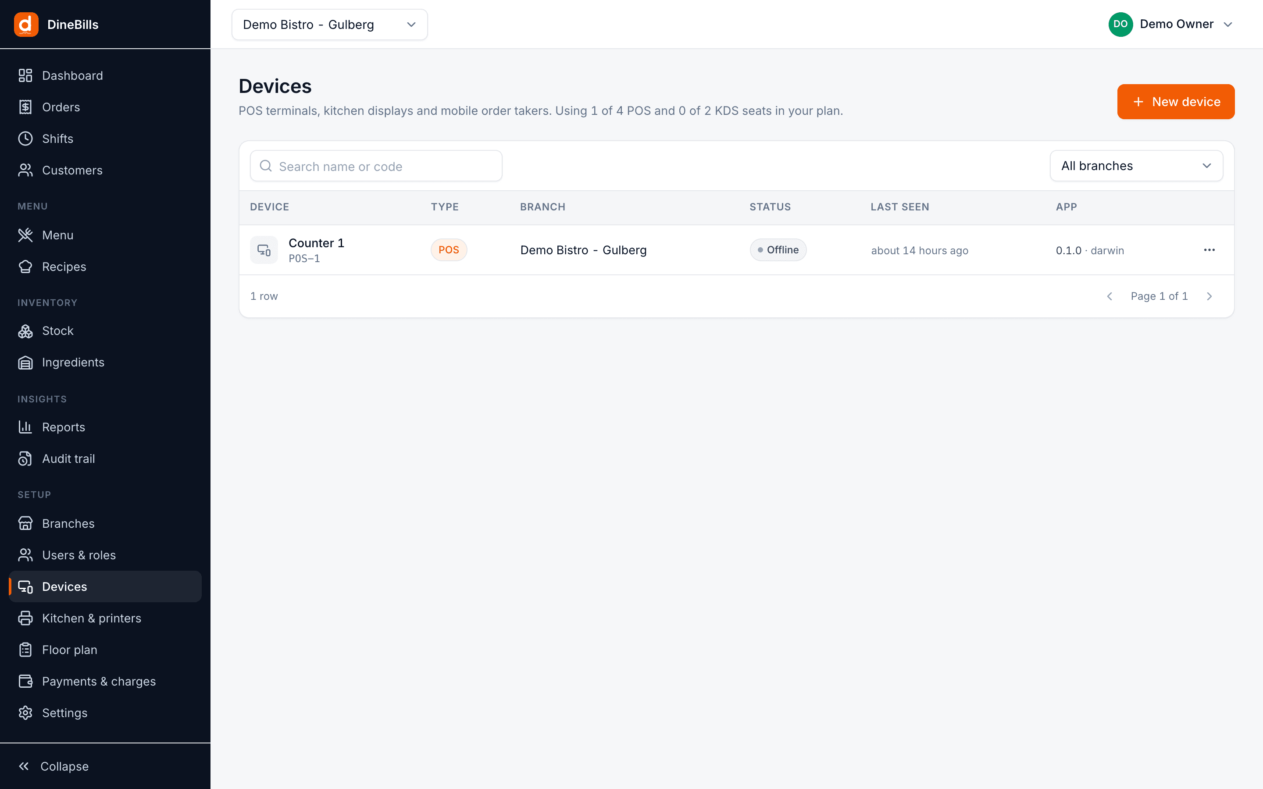Click Demo Bistro - Gulberg in table row
Image resolution: width=1263 pixels, height=789 pixels.
(584, 250)
